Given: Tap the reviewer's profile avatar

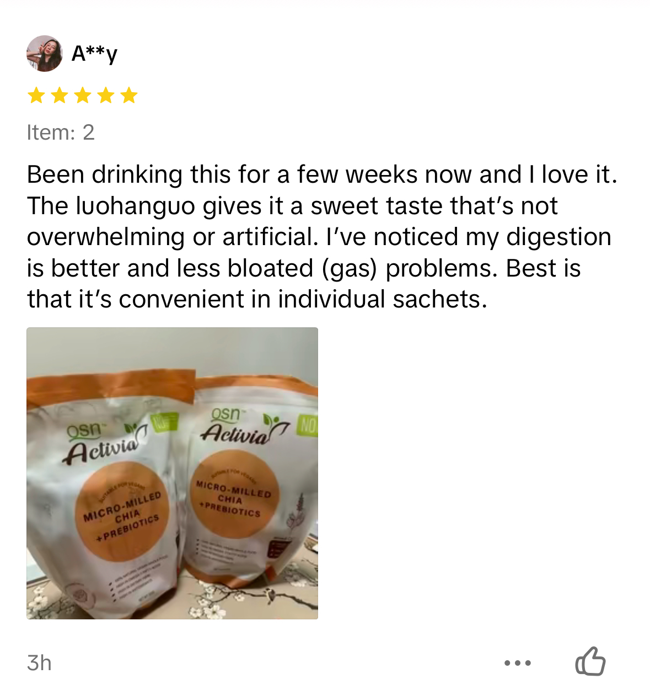Looking at the screenshot, I should click(x=44, y=54).
